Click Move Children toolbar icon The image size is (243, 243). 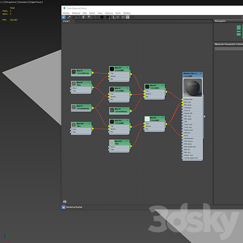tap(89, 17)
